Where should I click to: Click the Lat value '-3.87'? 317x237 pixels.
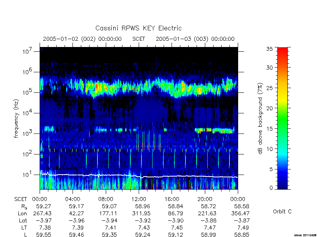coord(242,220)
